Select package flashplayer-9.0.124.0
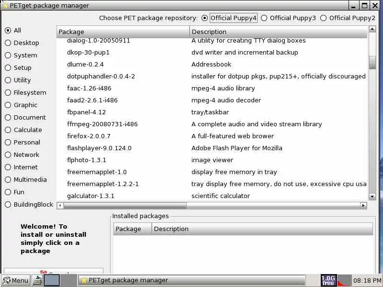The image size is (383, 287). [99, 148]
